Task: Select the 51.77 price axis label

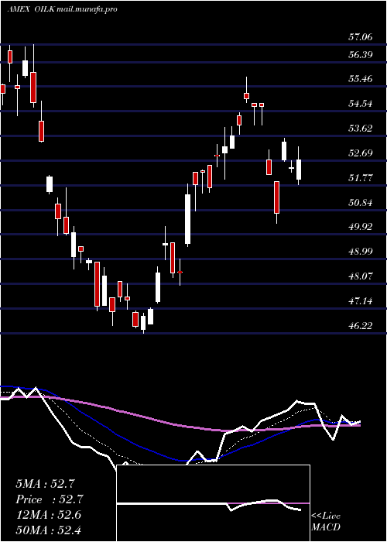Action: click(x=361, y=177)
